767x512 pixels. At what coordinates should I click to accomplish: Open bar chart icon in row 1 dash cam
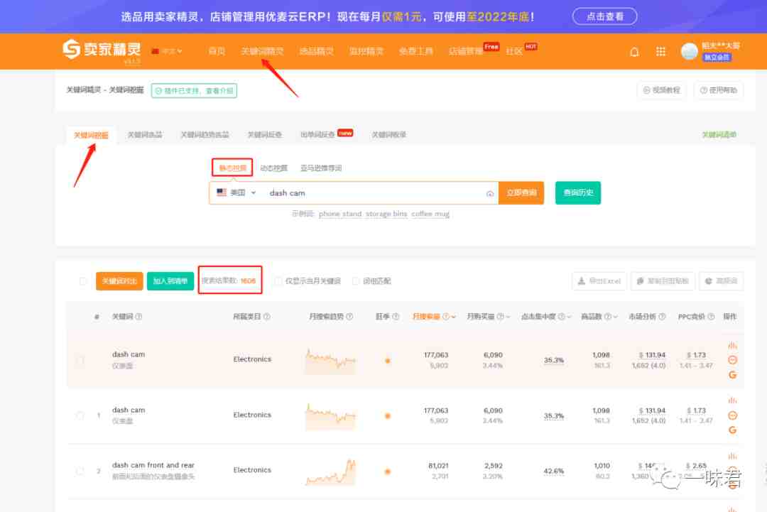point(732,401)
